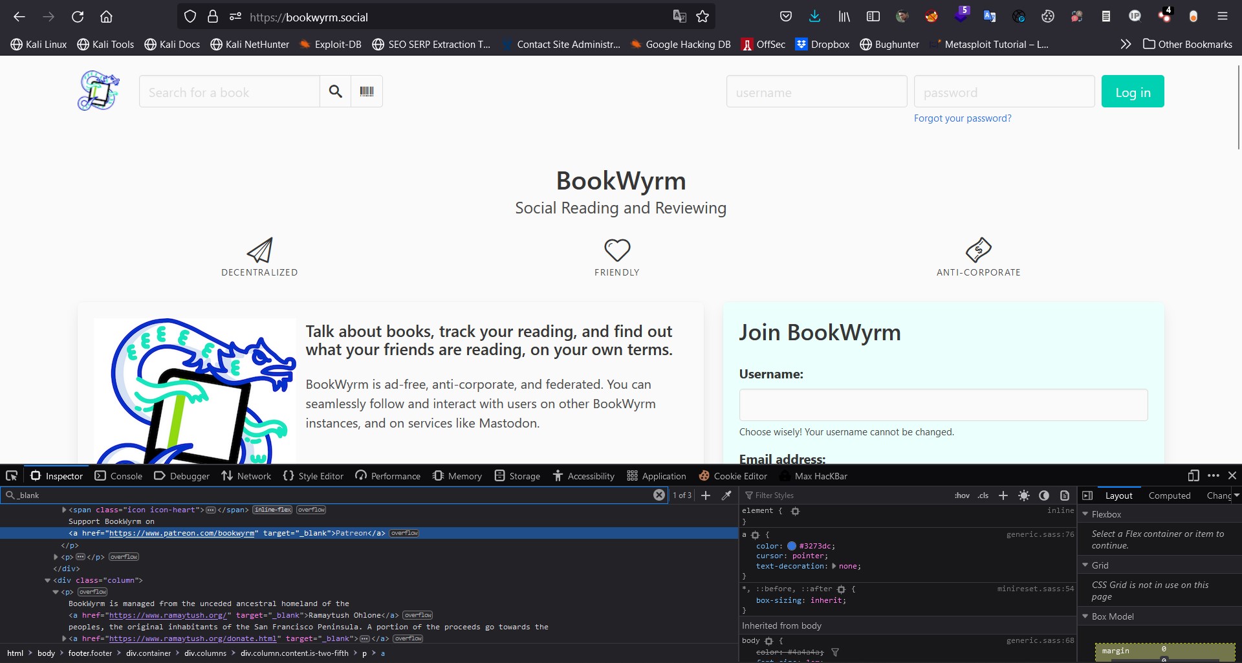1242x663 pixels.
Task: Open the sidebar tabs overflow dropdown
Action: 1236,495
